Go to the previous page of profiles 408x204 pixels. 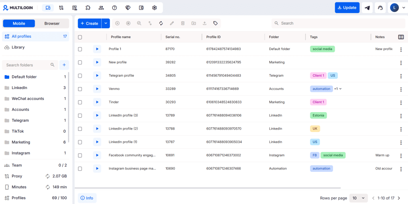point(373,198)
